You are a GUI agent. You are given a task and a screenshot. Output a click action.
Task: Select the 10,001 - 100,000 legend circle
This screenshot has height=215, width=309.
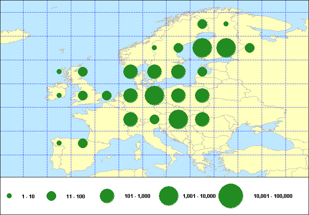231,196
